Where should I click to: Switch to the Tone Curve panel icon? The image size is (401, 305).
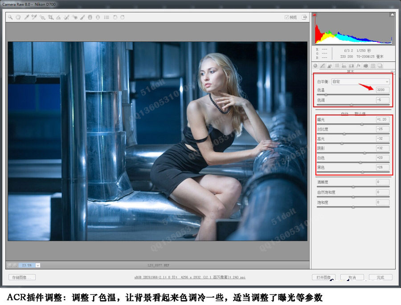(322, 65)
